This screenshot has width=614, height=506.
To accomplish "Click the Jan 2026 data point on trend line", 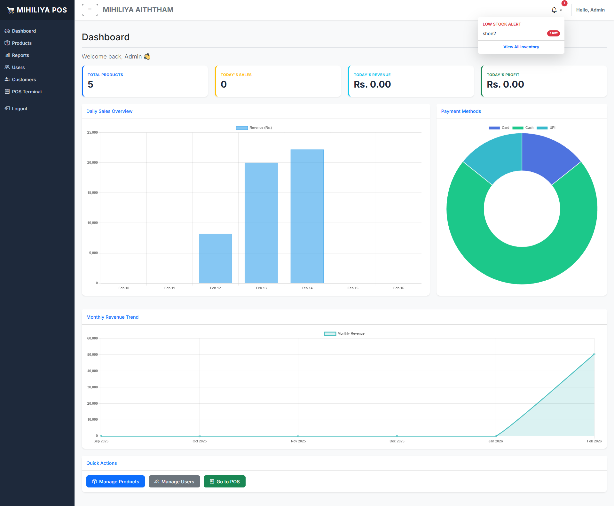I will click(x=496, y=436).
